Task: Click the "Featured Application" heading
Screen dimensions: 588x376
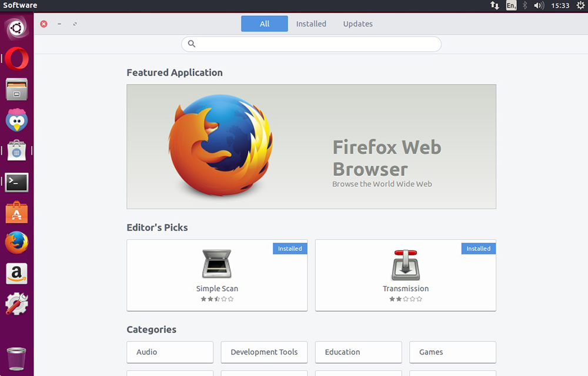Action: point(175,73)
